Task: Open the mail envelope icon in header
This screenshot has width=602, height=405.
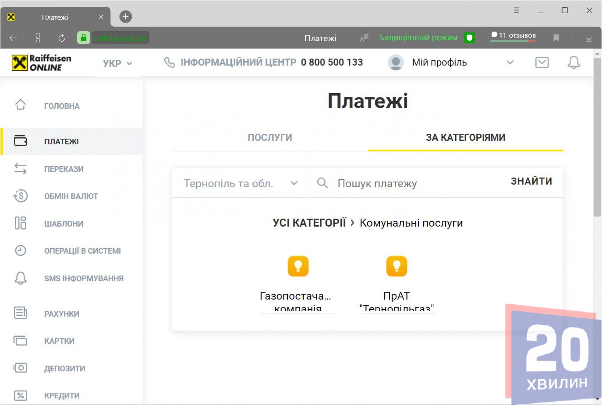Action: 541,62
